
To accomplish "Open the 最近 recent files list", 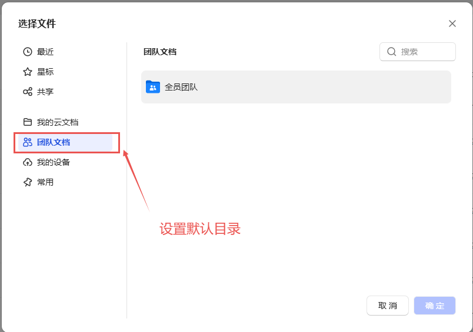I will tap(45, 52).
